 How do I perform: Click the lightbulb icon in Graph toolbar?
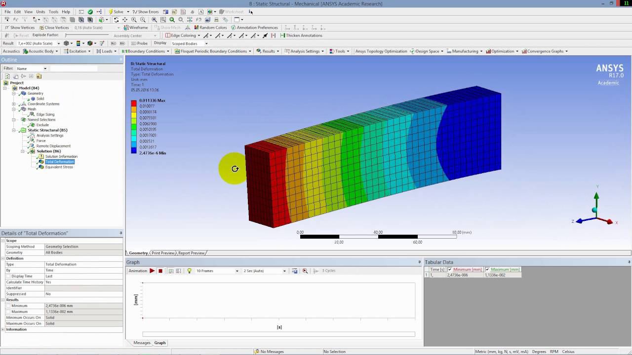189,271
